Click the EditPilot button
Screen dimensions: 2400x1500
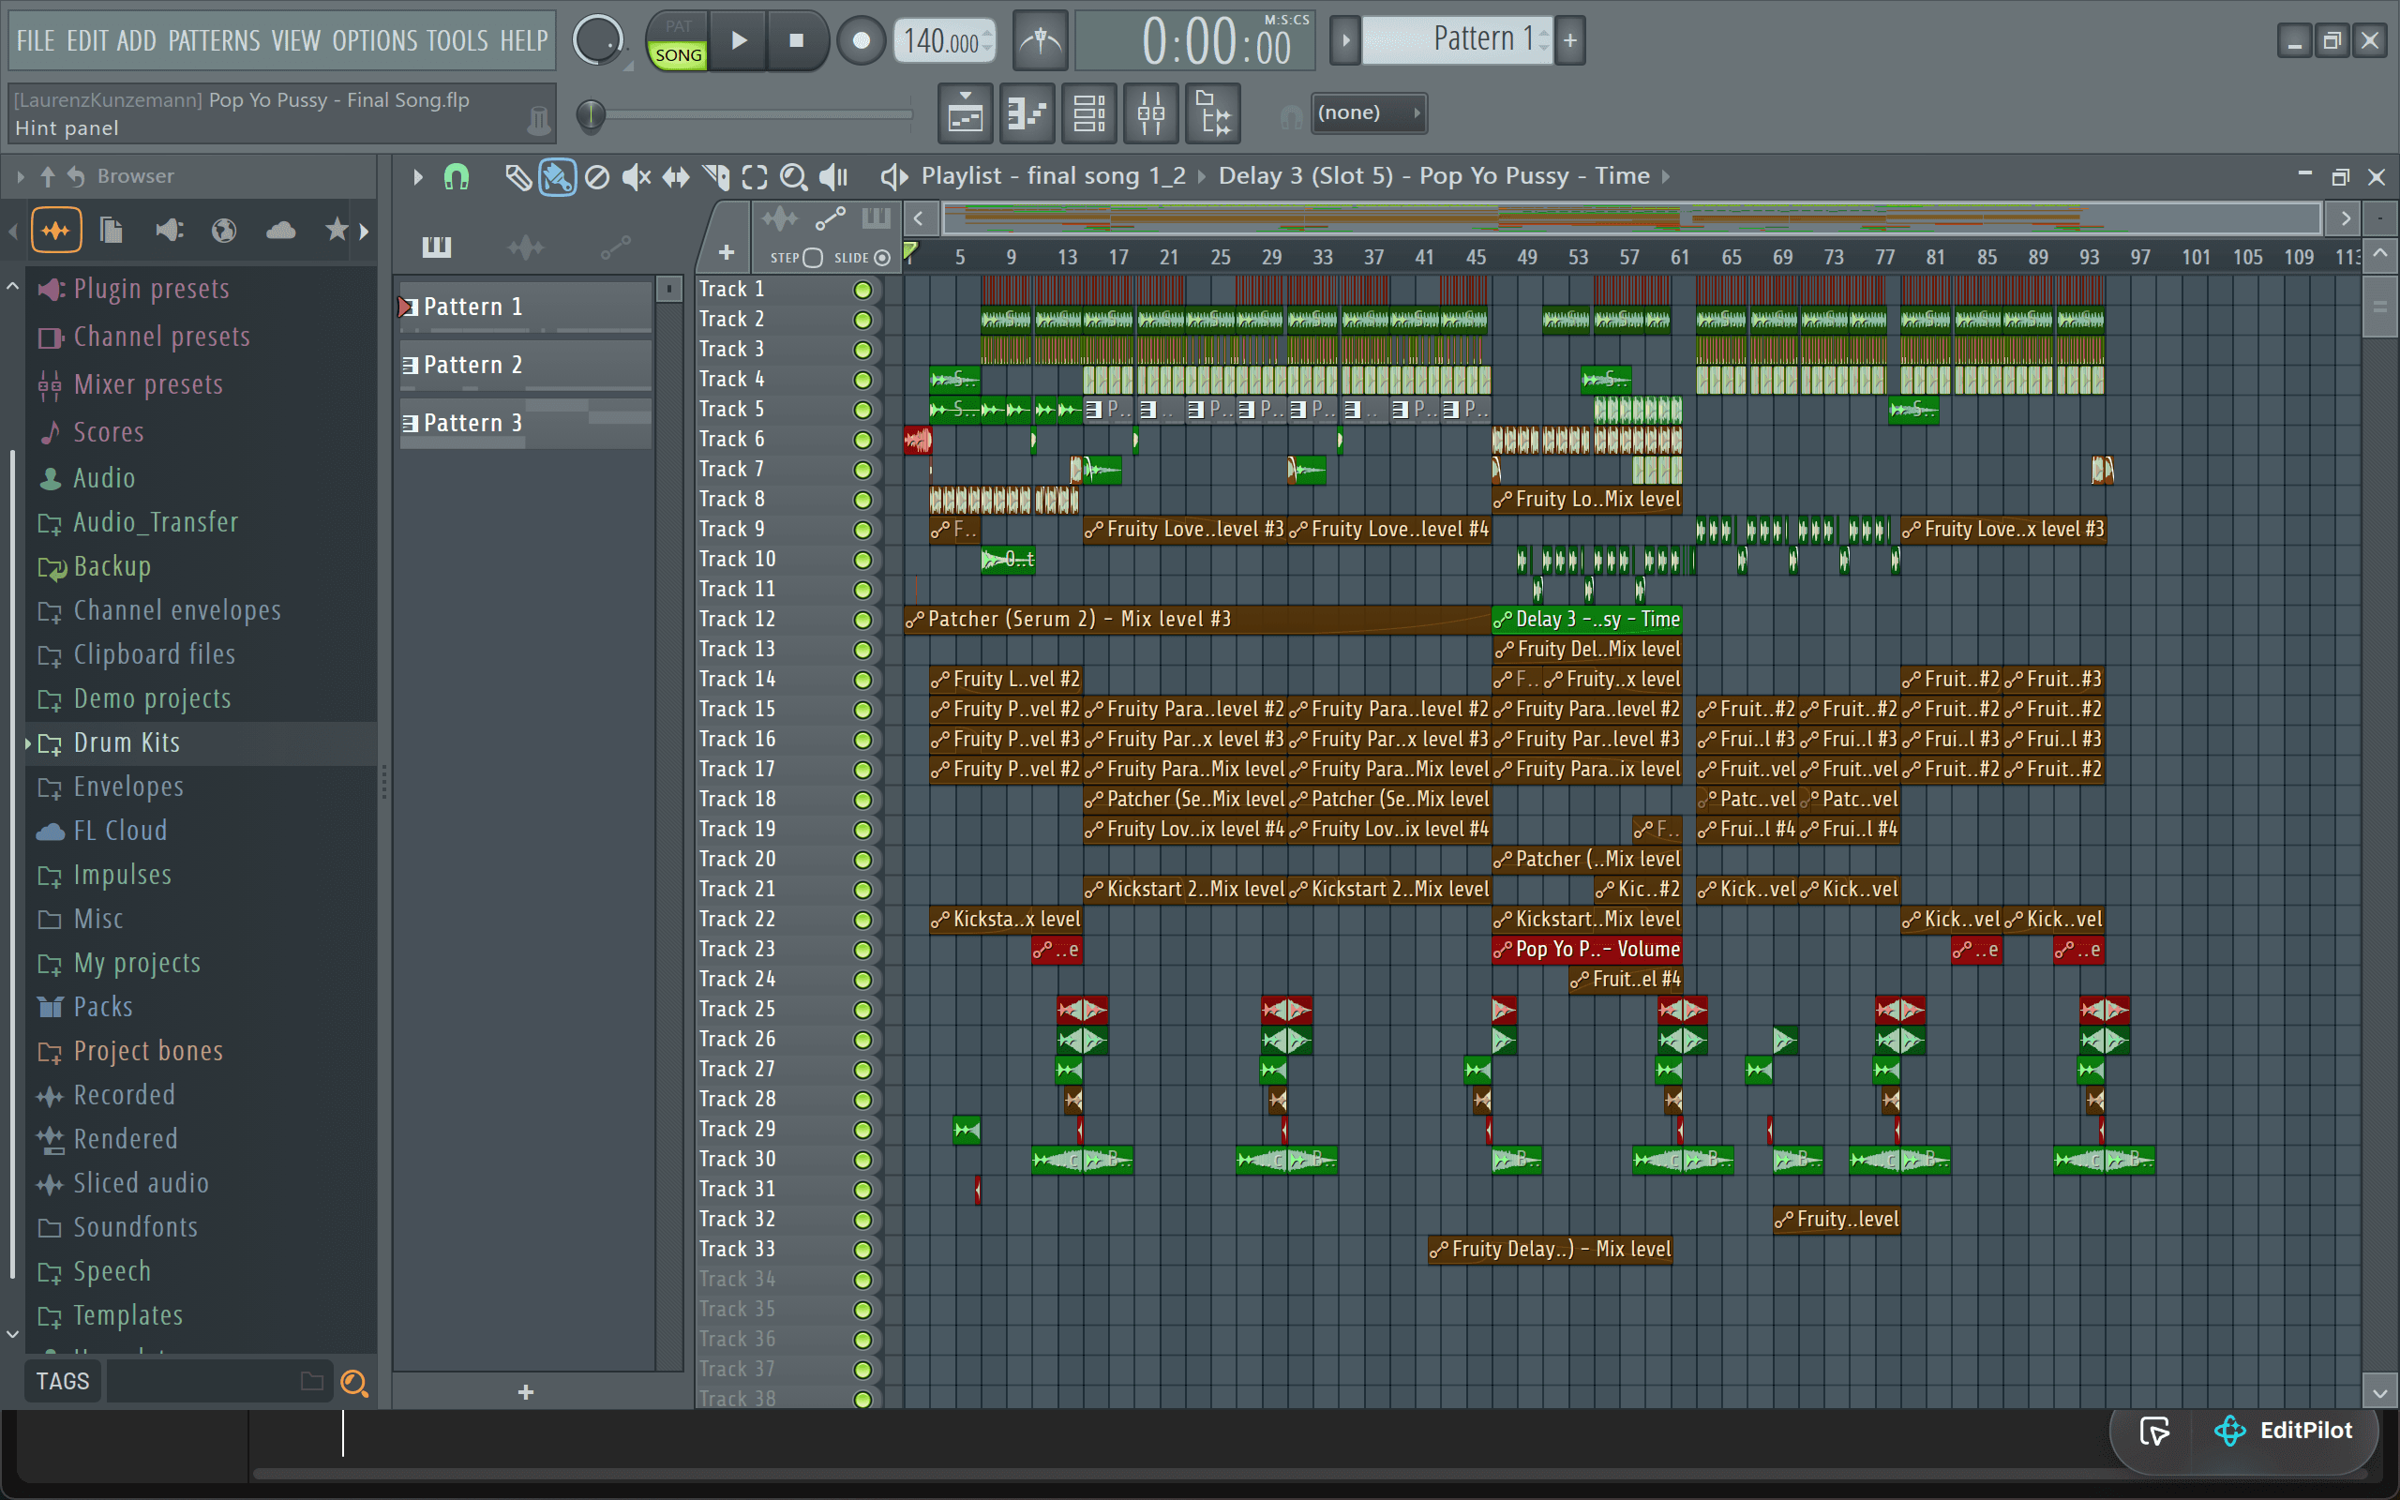[x=2283, y=1430]
